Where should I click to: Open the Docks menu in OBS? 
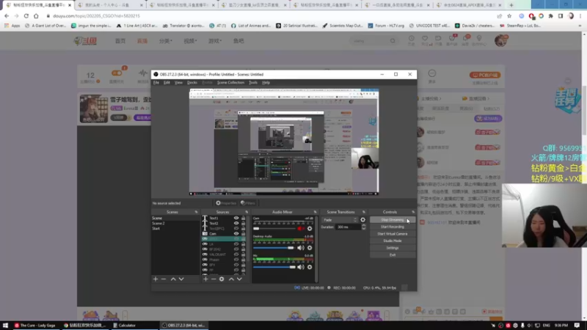tap(192, 83)
